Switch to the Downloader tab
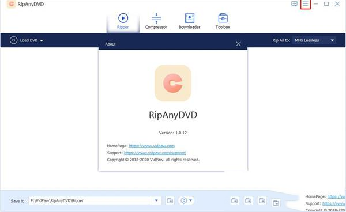 190,21
